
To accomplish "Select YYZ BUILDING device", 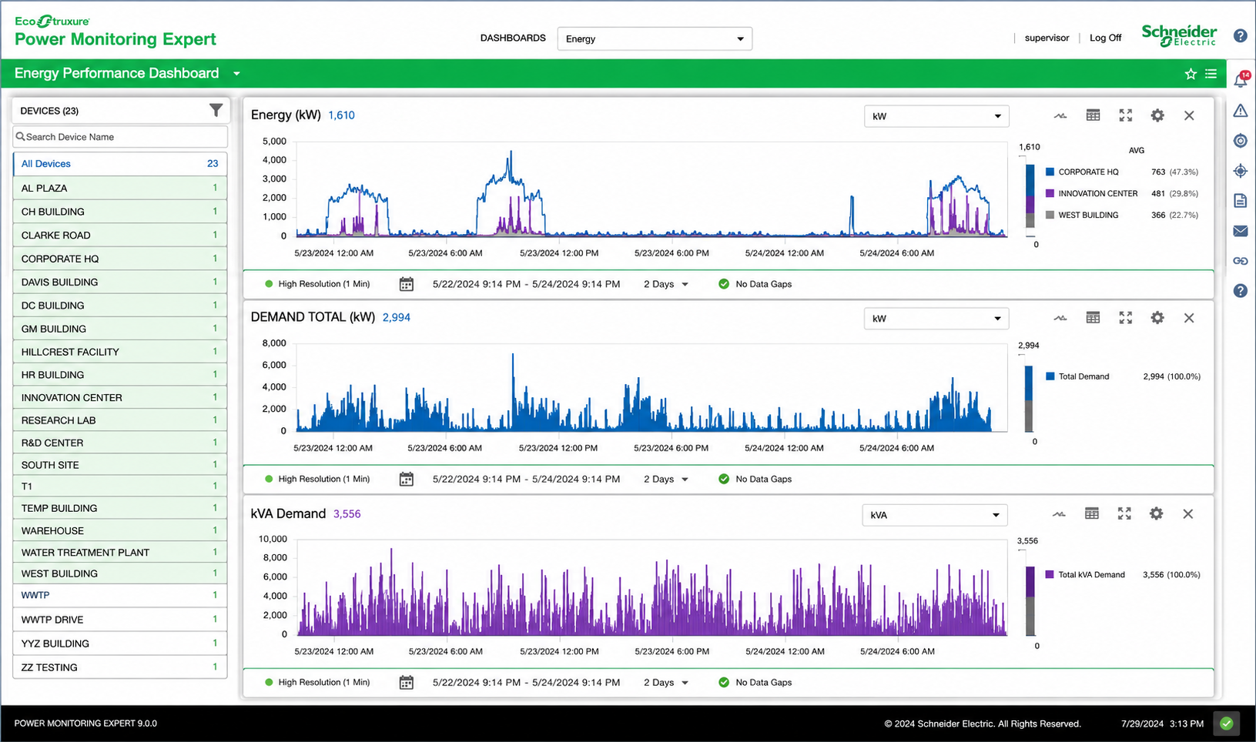I will pos(120,643).
